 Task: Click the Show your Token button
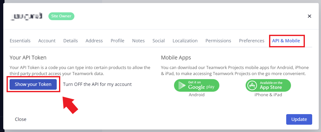(33, 84)
